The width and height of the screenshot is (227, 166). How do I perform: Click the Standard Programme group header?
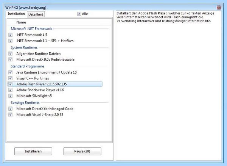(27, 66)
